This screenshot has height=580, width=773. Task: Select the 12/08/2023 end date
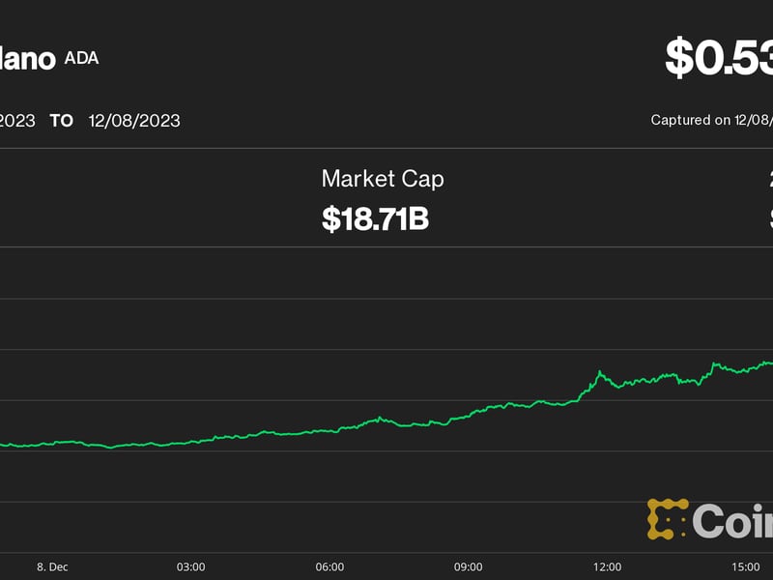click(x=133, y=121)
